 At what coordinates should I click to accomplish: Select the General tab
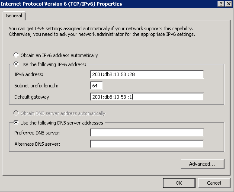pyautogui.click(x=14, y=16)
